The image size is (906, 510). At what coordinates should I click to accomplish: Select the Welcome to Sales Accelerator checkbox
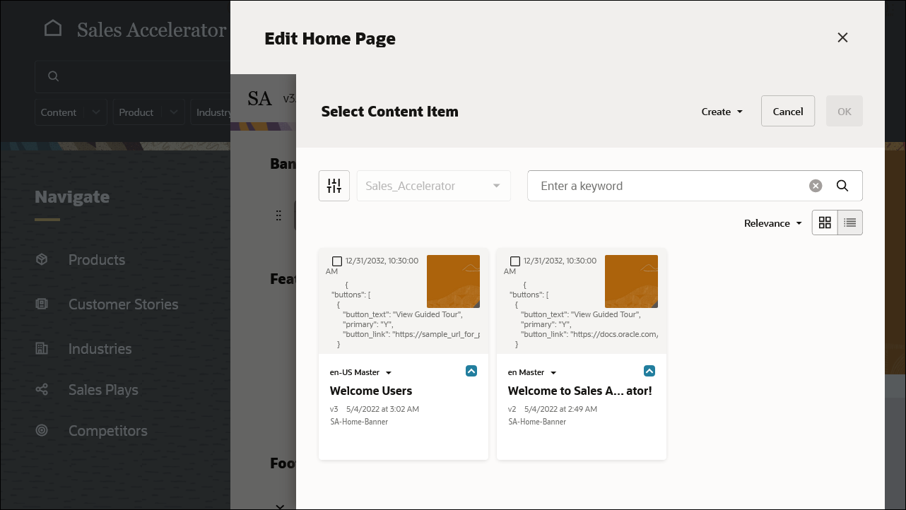(515, 261)
